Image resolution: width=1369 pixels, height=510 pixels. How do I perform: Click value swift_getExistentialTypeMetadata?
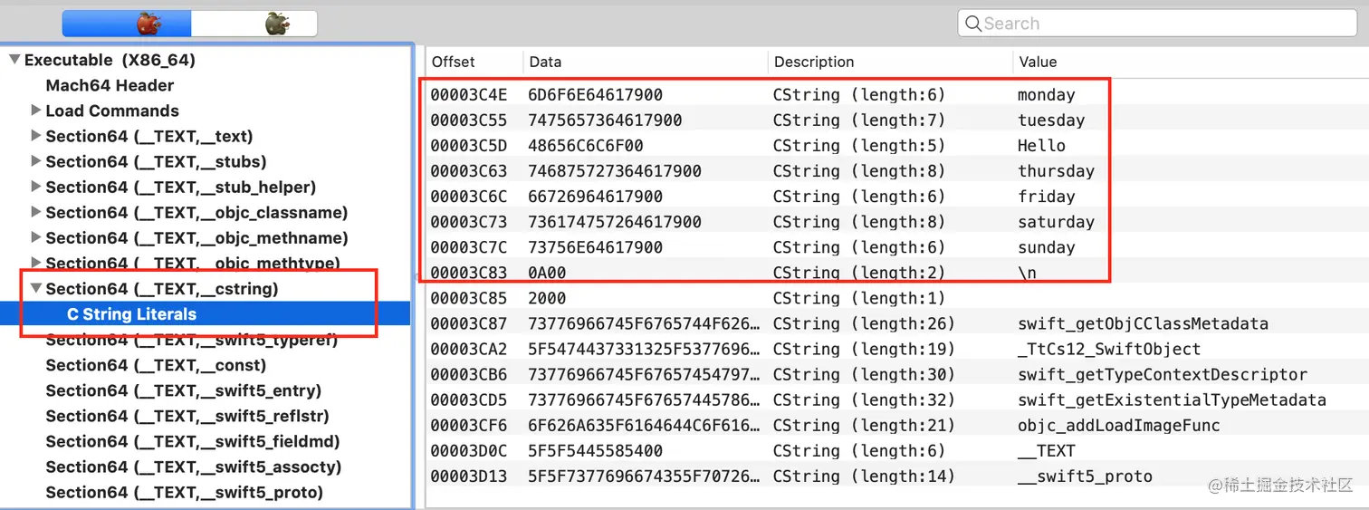[x=1172, y=399]
